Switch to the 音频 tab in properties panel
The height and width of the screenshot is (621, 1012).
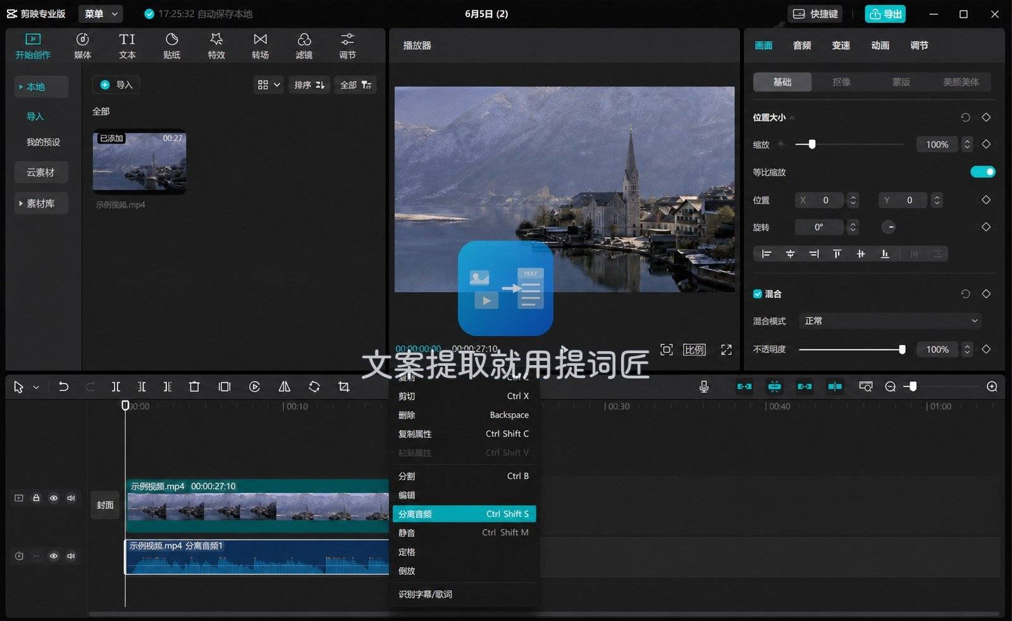tap(802, 45)
